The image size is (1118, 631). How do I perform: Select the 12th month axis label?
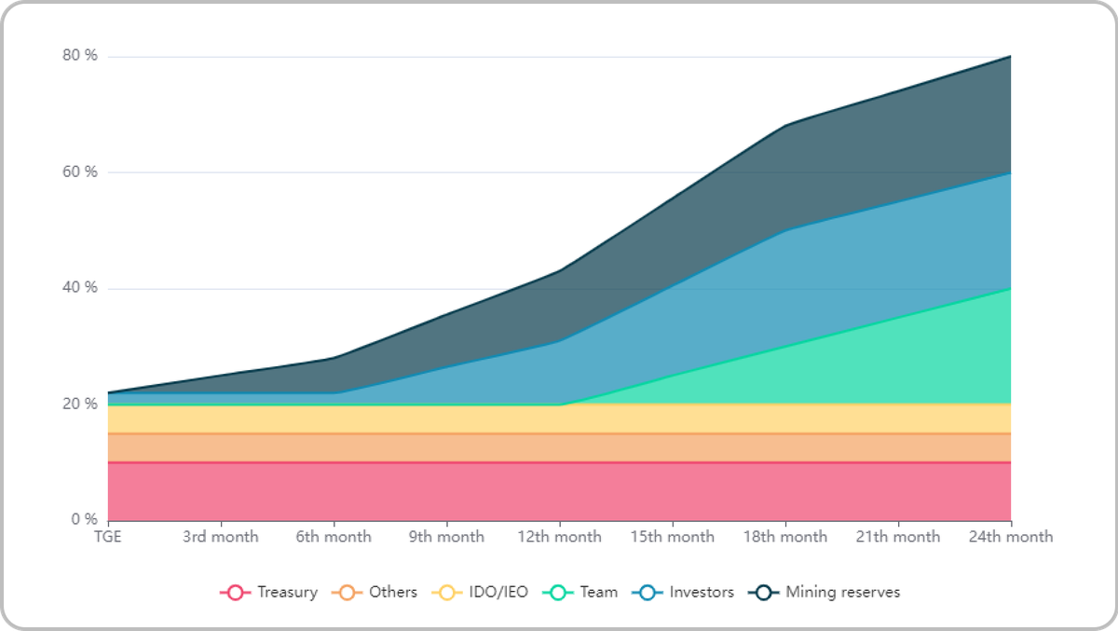pyautogui.click(x=559, y=537)
